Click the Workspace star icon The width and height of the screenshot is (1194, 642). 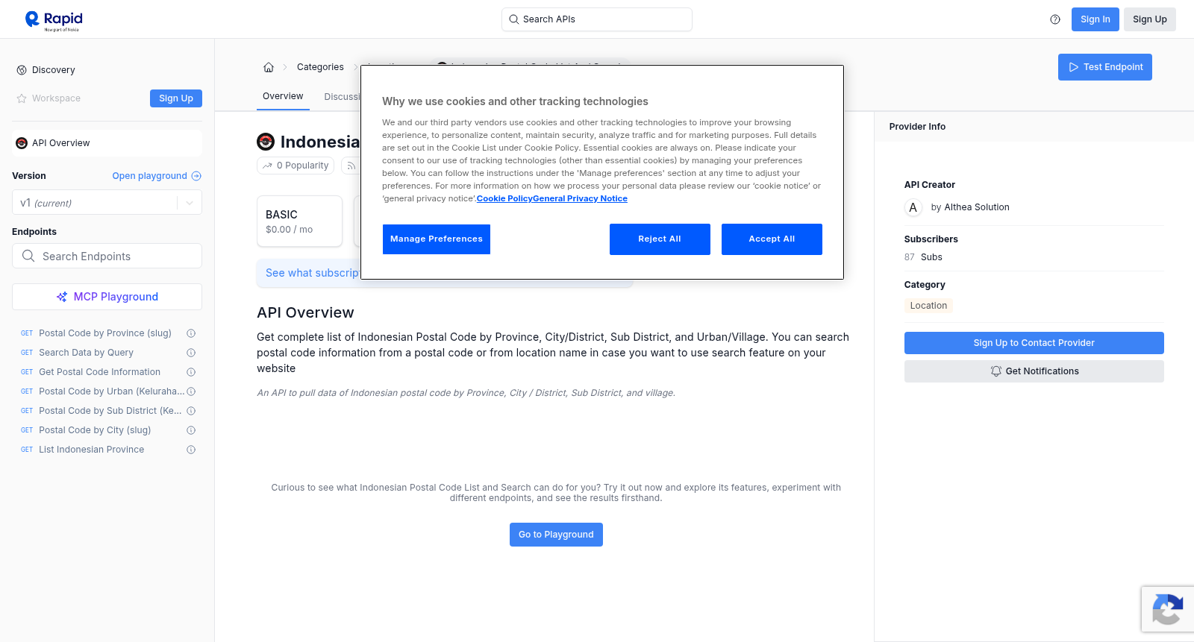tap(22, 98)
